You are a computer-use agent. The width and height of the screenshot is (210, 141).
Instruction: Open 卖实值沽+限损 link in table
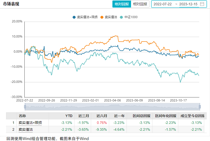tap(30, 123)
